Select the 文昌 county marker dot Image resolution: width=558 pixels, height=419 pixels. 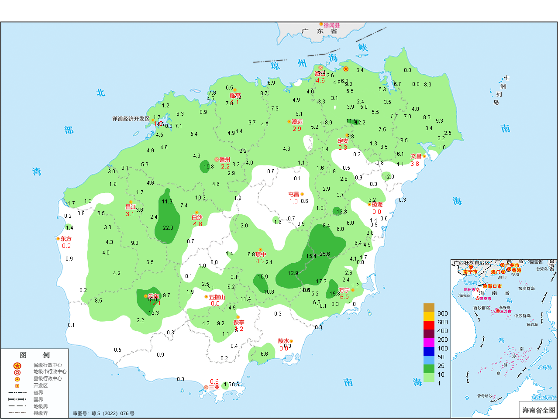[424, 156]
